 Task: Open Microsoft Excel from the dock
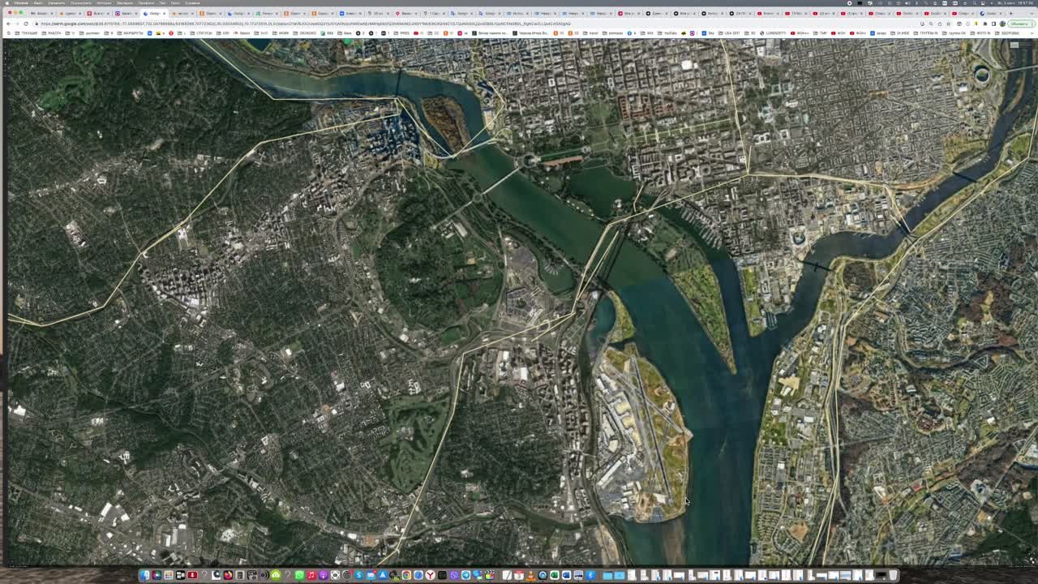(x=555, y=575)
